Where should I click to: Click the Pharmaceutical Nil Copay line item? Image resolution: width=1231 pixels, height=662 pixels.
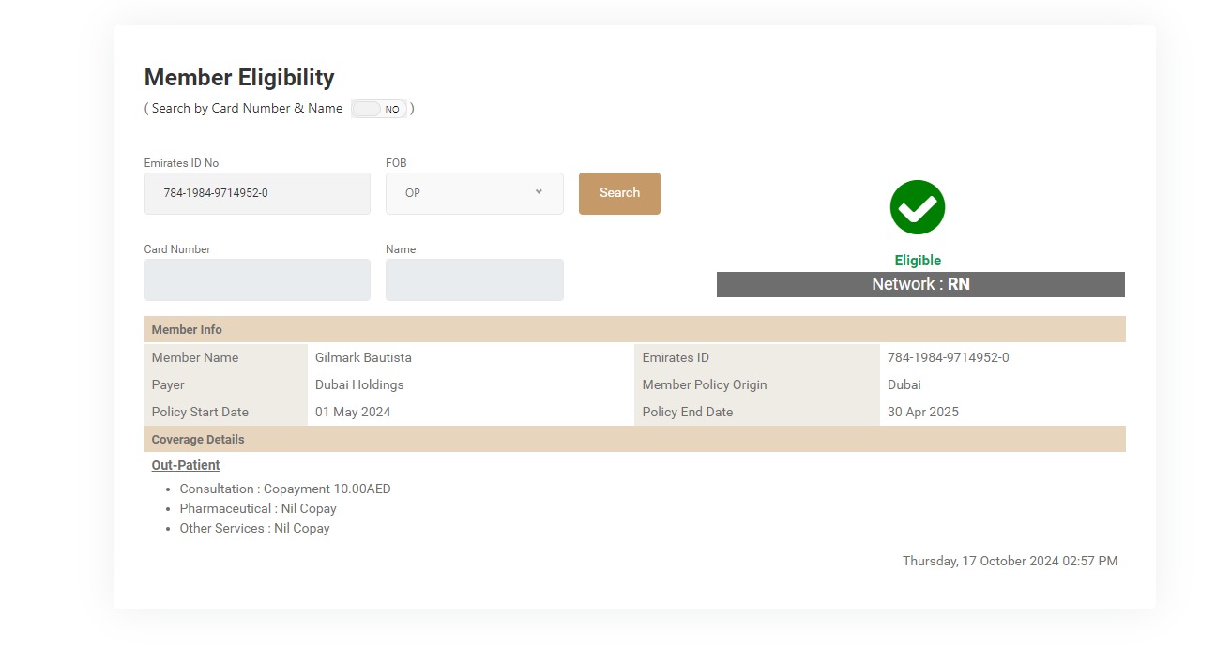point(258,508)
